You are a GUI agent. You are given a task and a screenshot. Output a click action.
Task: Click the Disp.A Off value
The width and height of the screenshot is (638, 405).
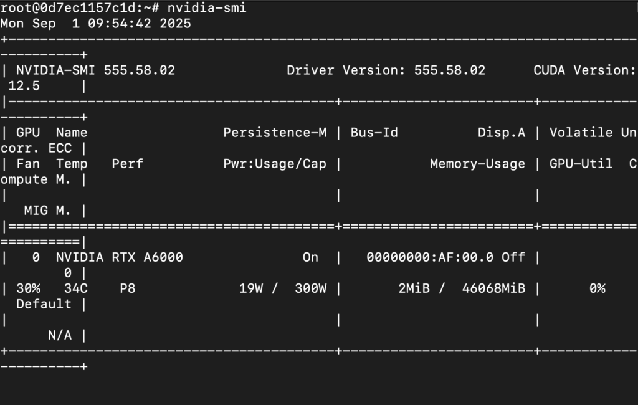pyautogui.click(x=513, y=257)
